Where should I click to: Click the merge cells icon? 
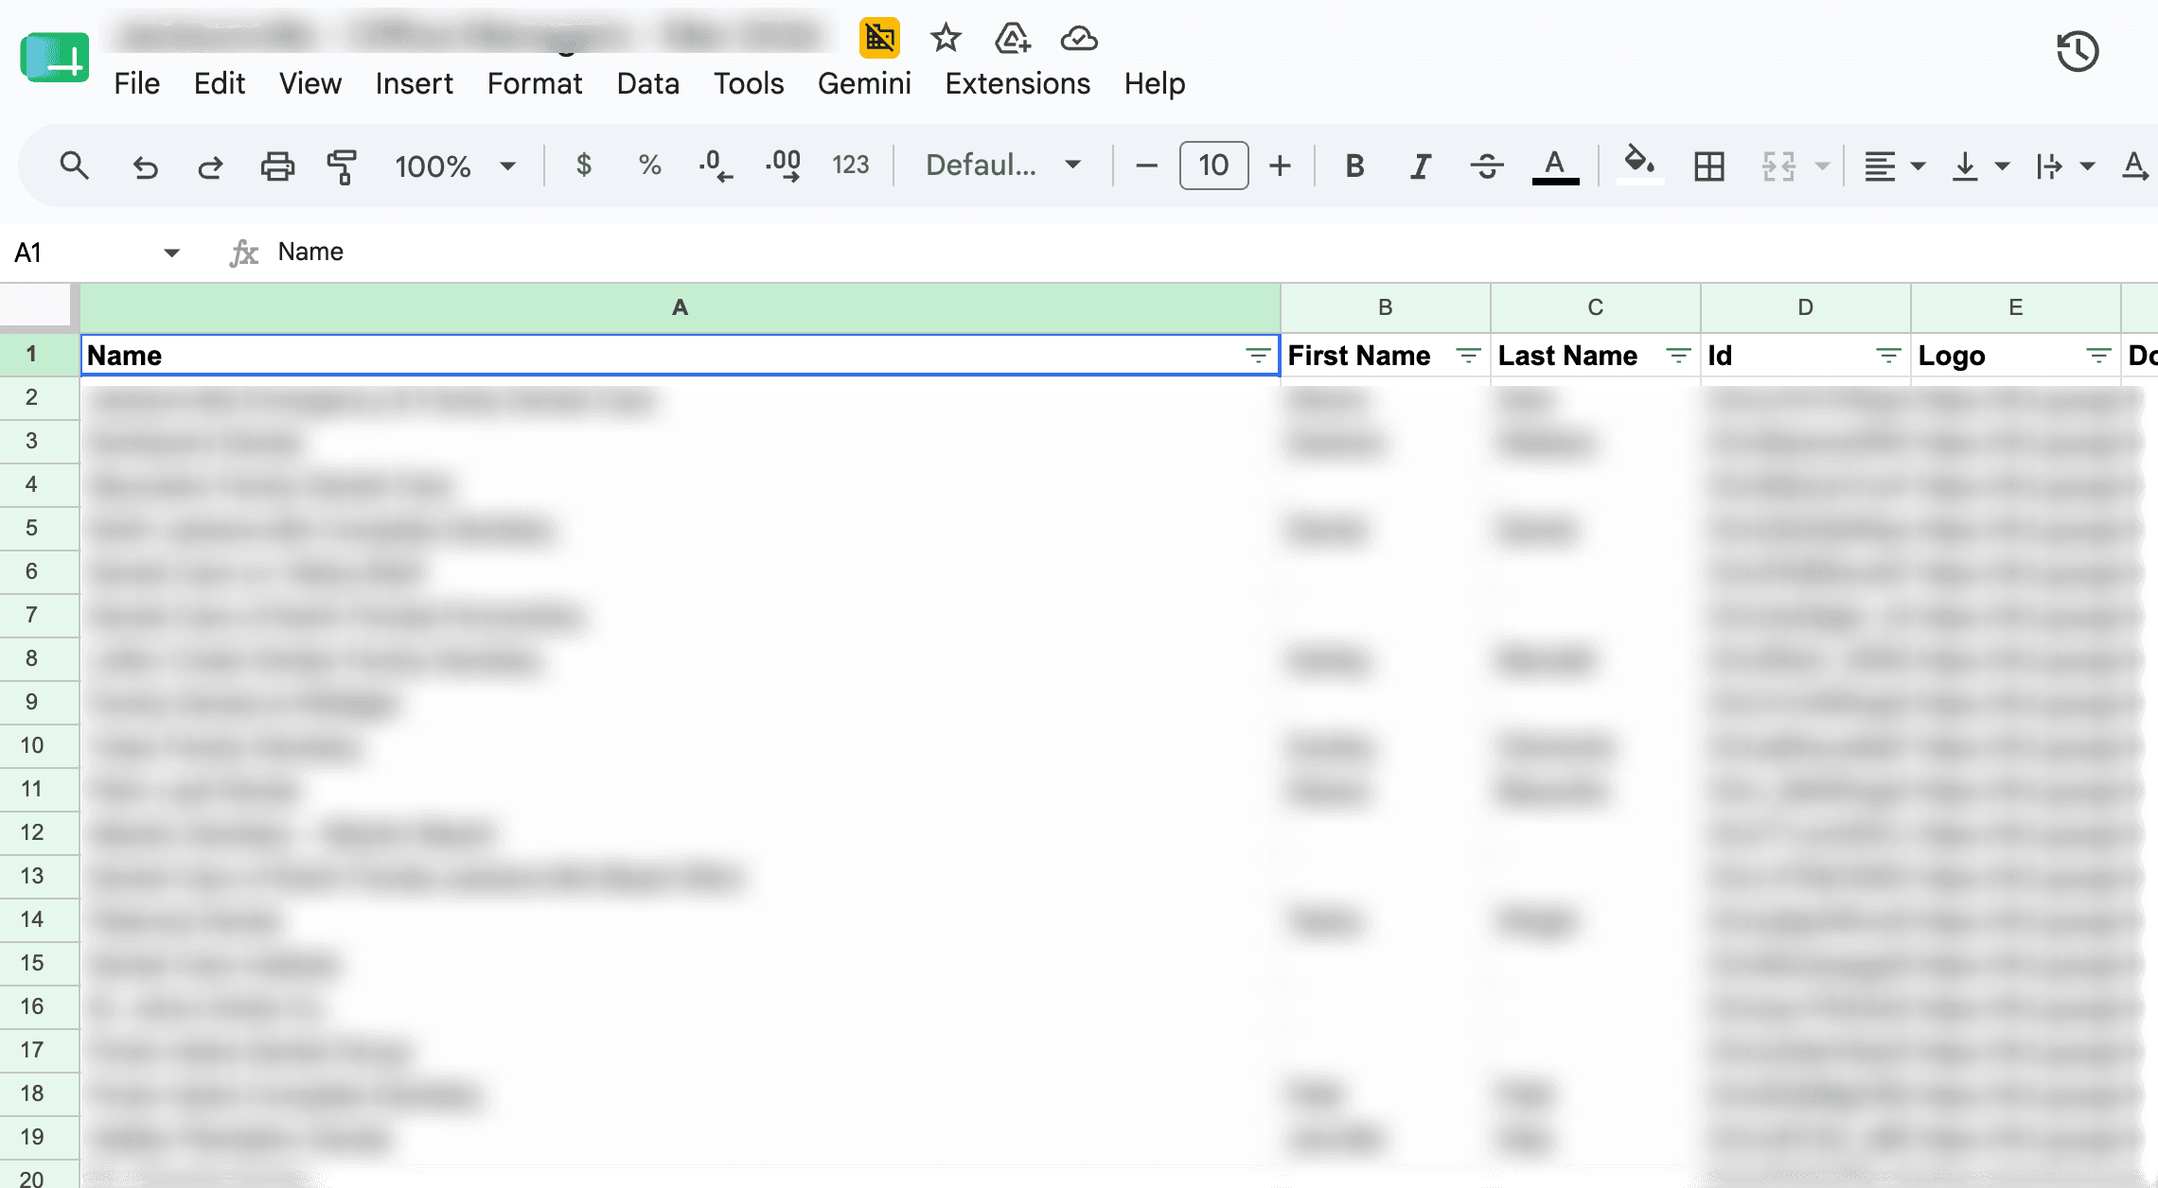pyautogui.click(x=1778, y=166)
